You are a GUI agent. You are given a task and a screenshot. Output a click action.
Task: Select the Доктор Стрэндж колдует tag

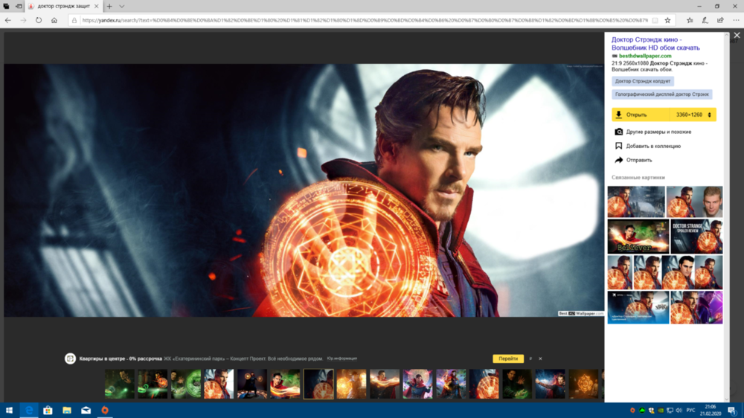click(x=643, y=81)
